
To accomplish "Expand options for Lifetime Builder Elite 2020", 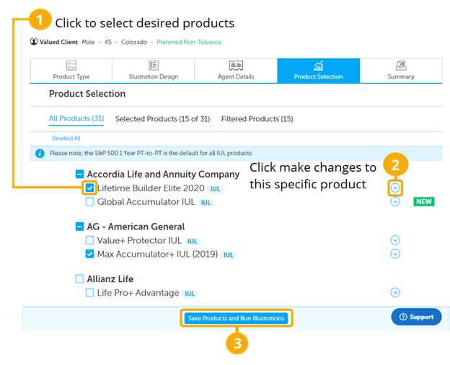I will click(x=395, y=188).
